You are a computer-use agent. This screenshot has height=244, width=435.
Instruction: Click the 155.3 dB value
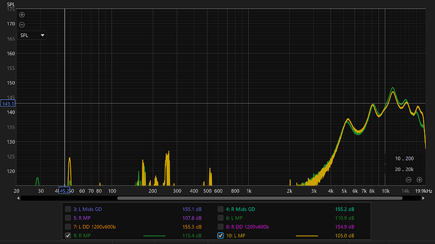point(192,227)
